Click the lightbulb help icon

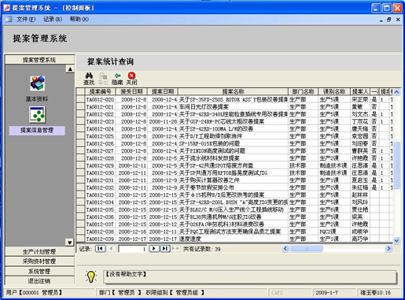click(91, 276)
